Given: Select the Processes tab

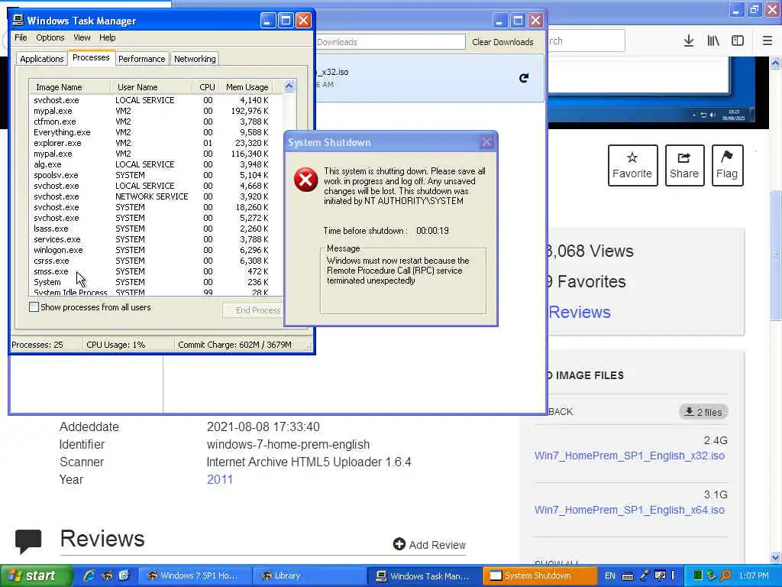Looking at the screenshot, I should click(x=91, y=57).
